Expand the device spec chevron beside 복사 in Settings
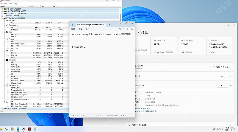Image resolution: width=238 pixels, height=132 pixels. point(231,76)
